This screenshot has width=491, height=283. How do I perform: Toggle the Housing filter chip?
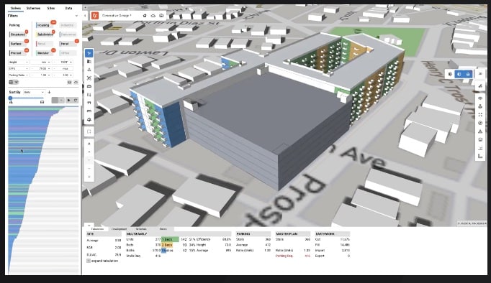click(x=45, y=25)
